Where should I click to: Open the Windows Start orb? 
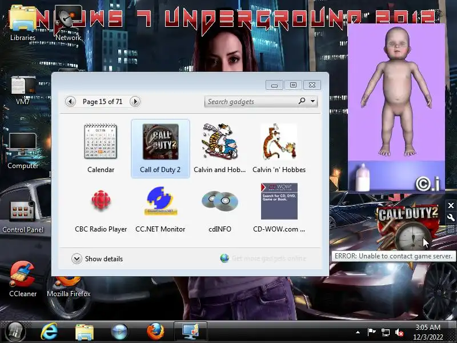[x=15, y=332]
